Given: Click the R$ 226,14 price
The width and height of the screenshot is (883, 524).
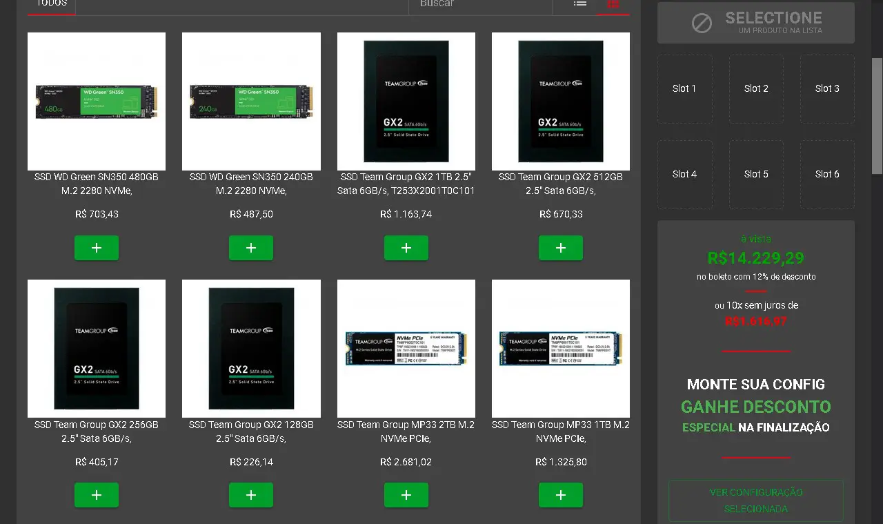Looking at the screenshot, I should coord(251,462).
